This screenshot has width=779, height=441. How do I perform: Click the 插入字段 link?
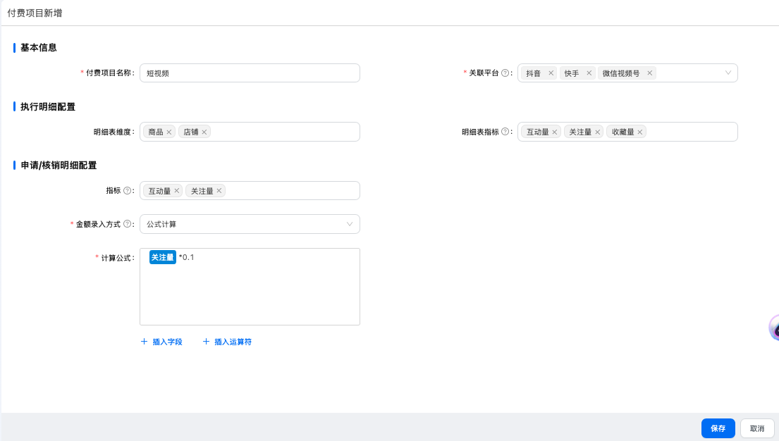pyautogui.click(x=167, y=342)
